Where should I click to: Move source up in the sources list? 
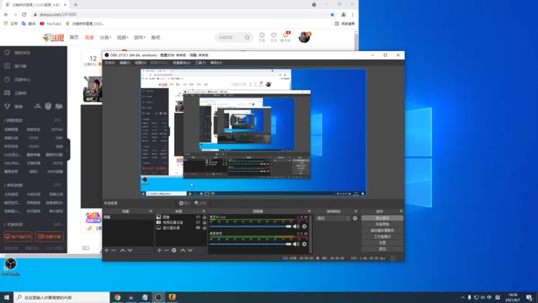[183, 250]
